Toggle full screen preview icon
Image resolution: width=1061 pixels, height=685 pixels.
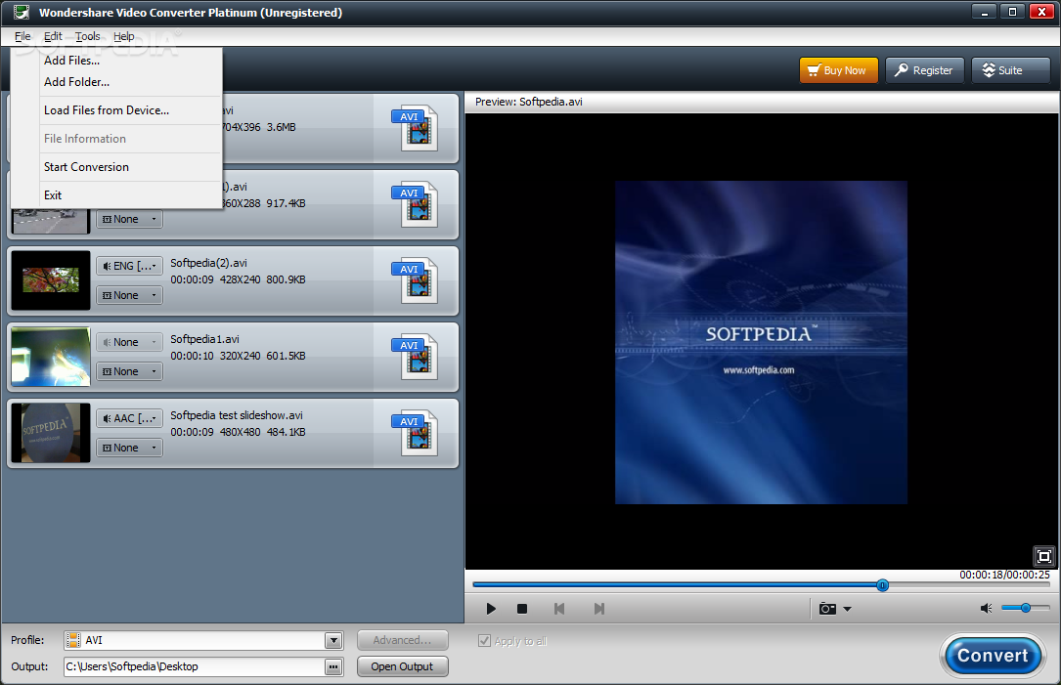[1044, 557]
